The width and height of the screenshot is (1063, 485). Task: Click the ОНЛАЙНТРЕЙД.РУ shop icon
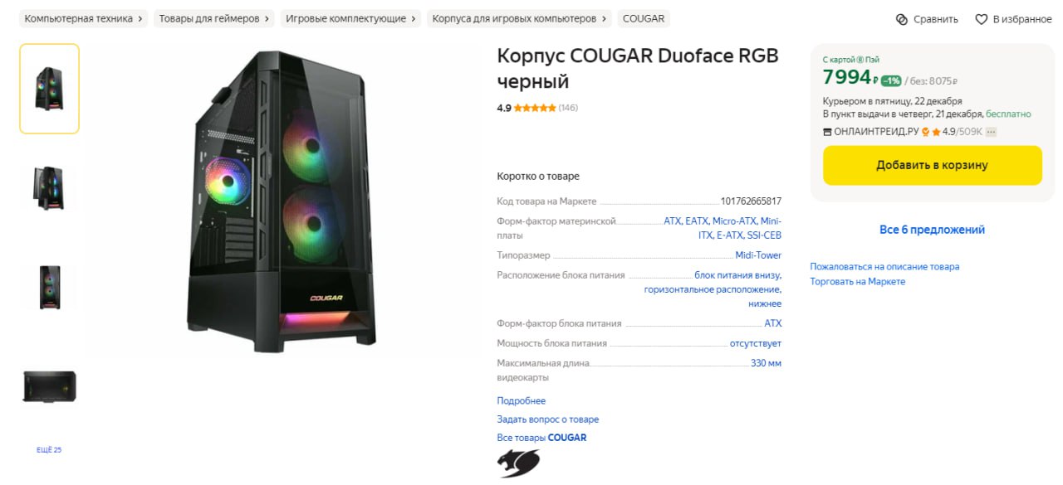tap(827, 132)
